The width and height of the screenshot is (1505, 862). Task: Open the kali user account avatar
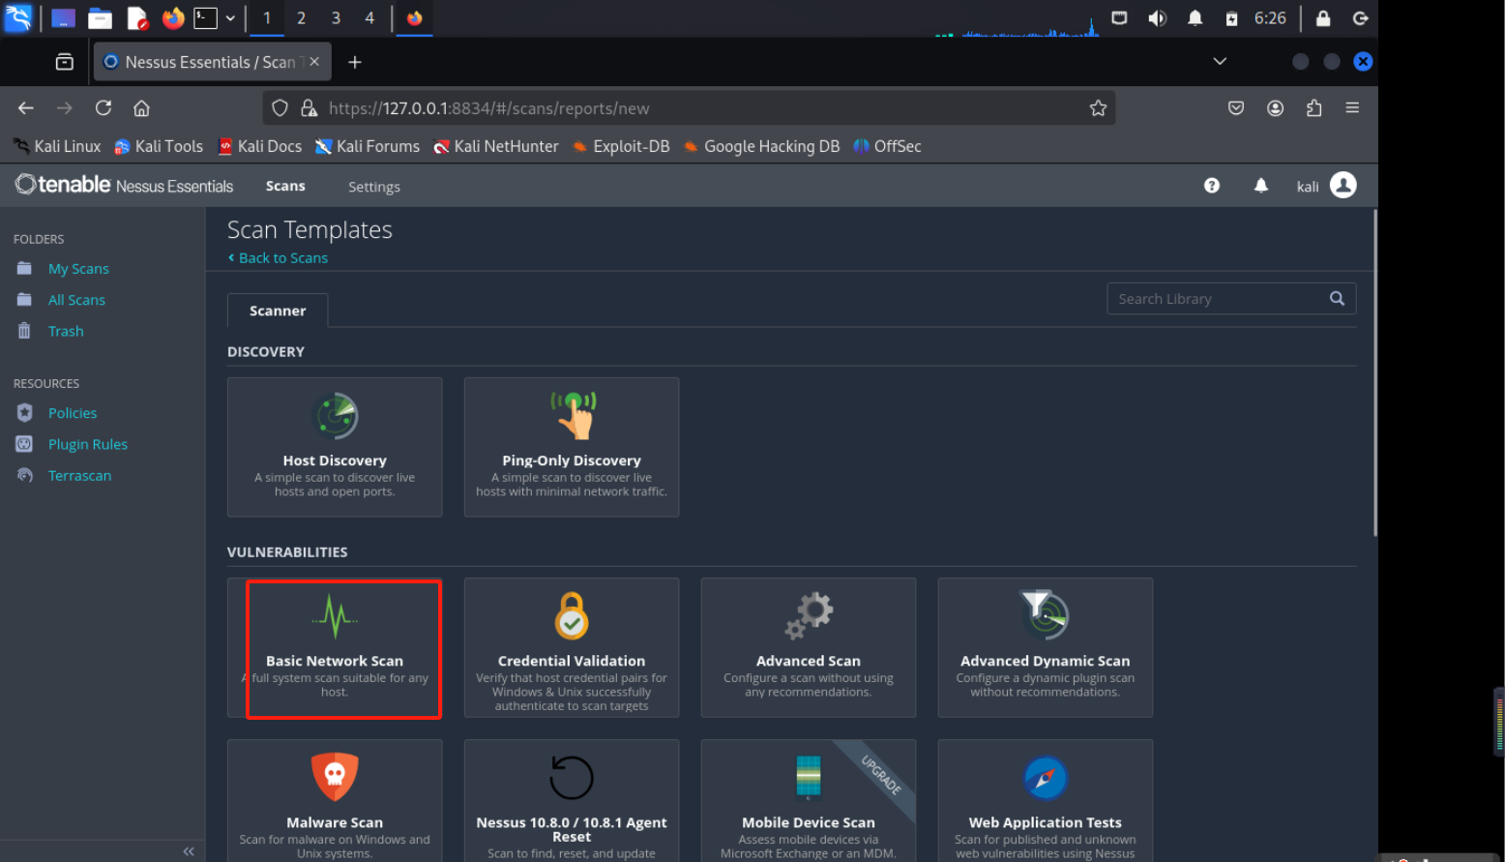(1343, 185)
